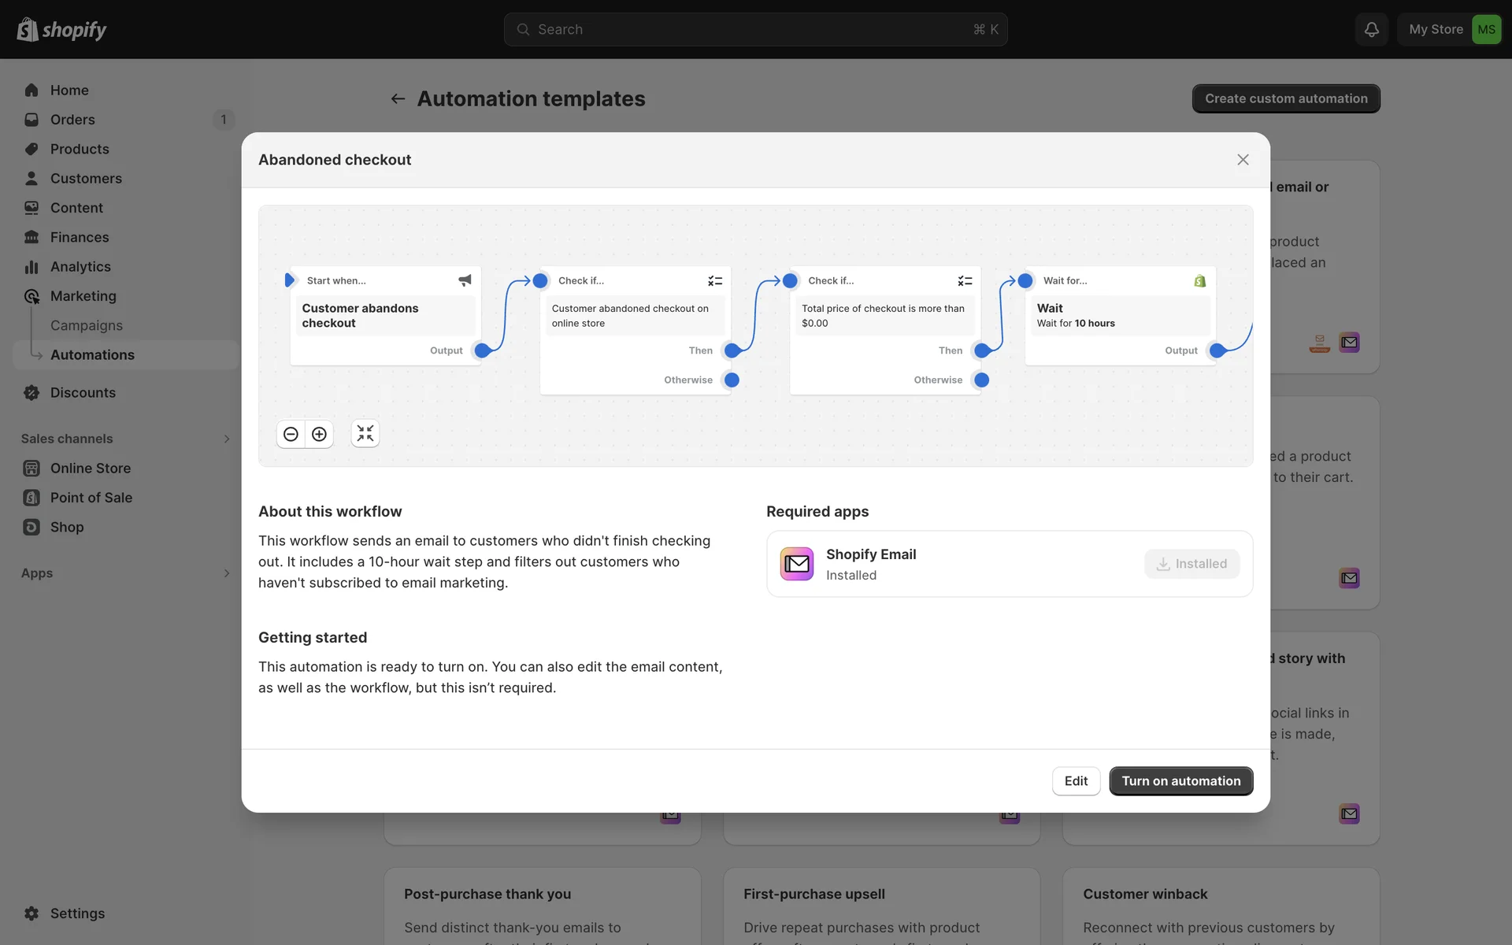Image resolution: width=1512 pixels, height=945 pixels.
Task: Open Settings in the sidebar
Action: coord(77,913)
